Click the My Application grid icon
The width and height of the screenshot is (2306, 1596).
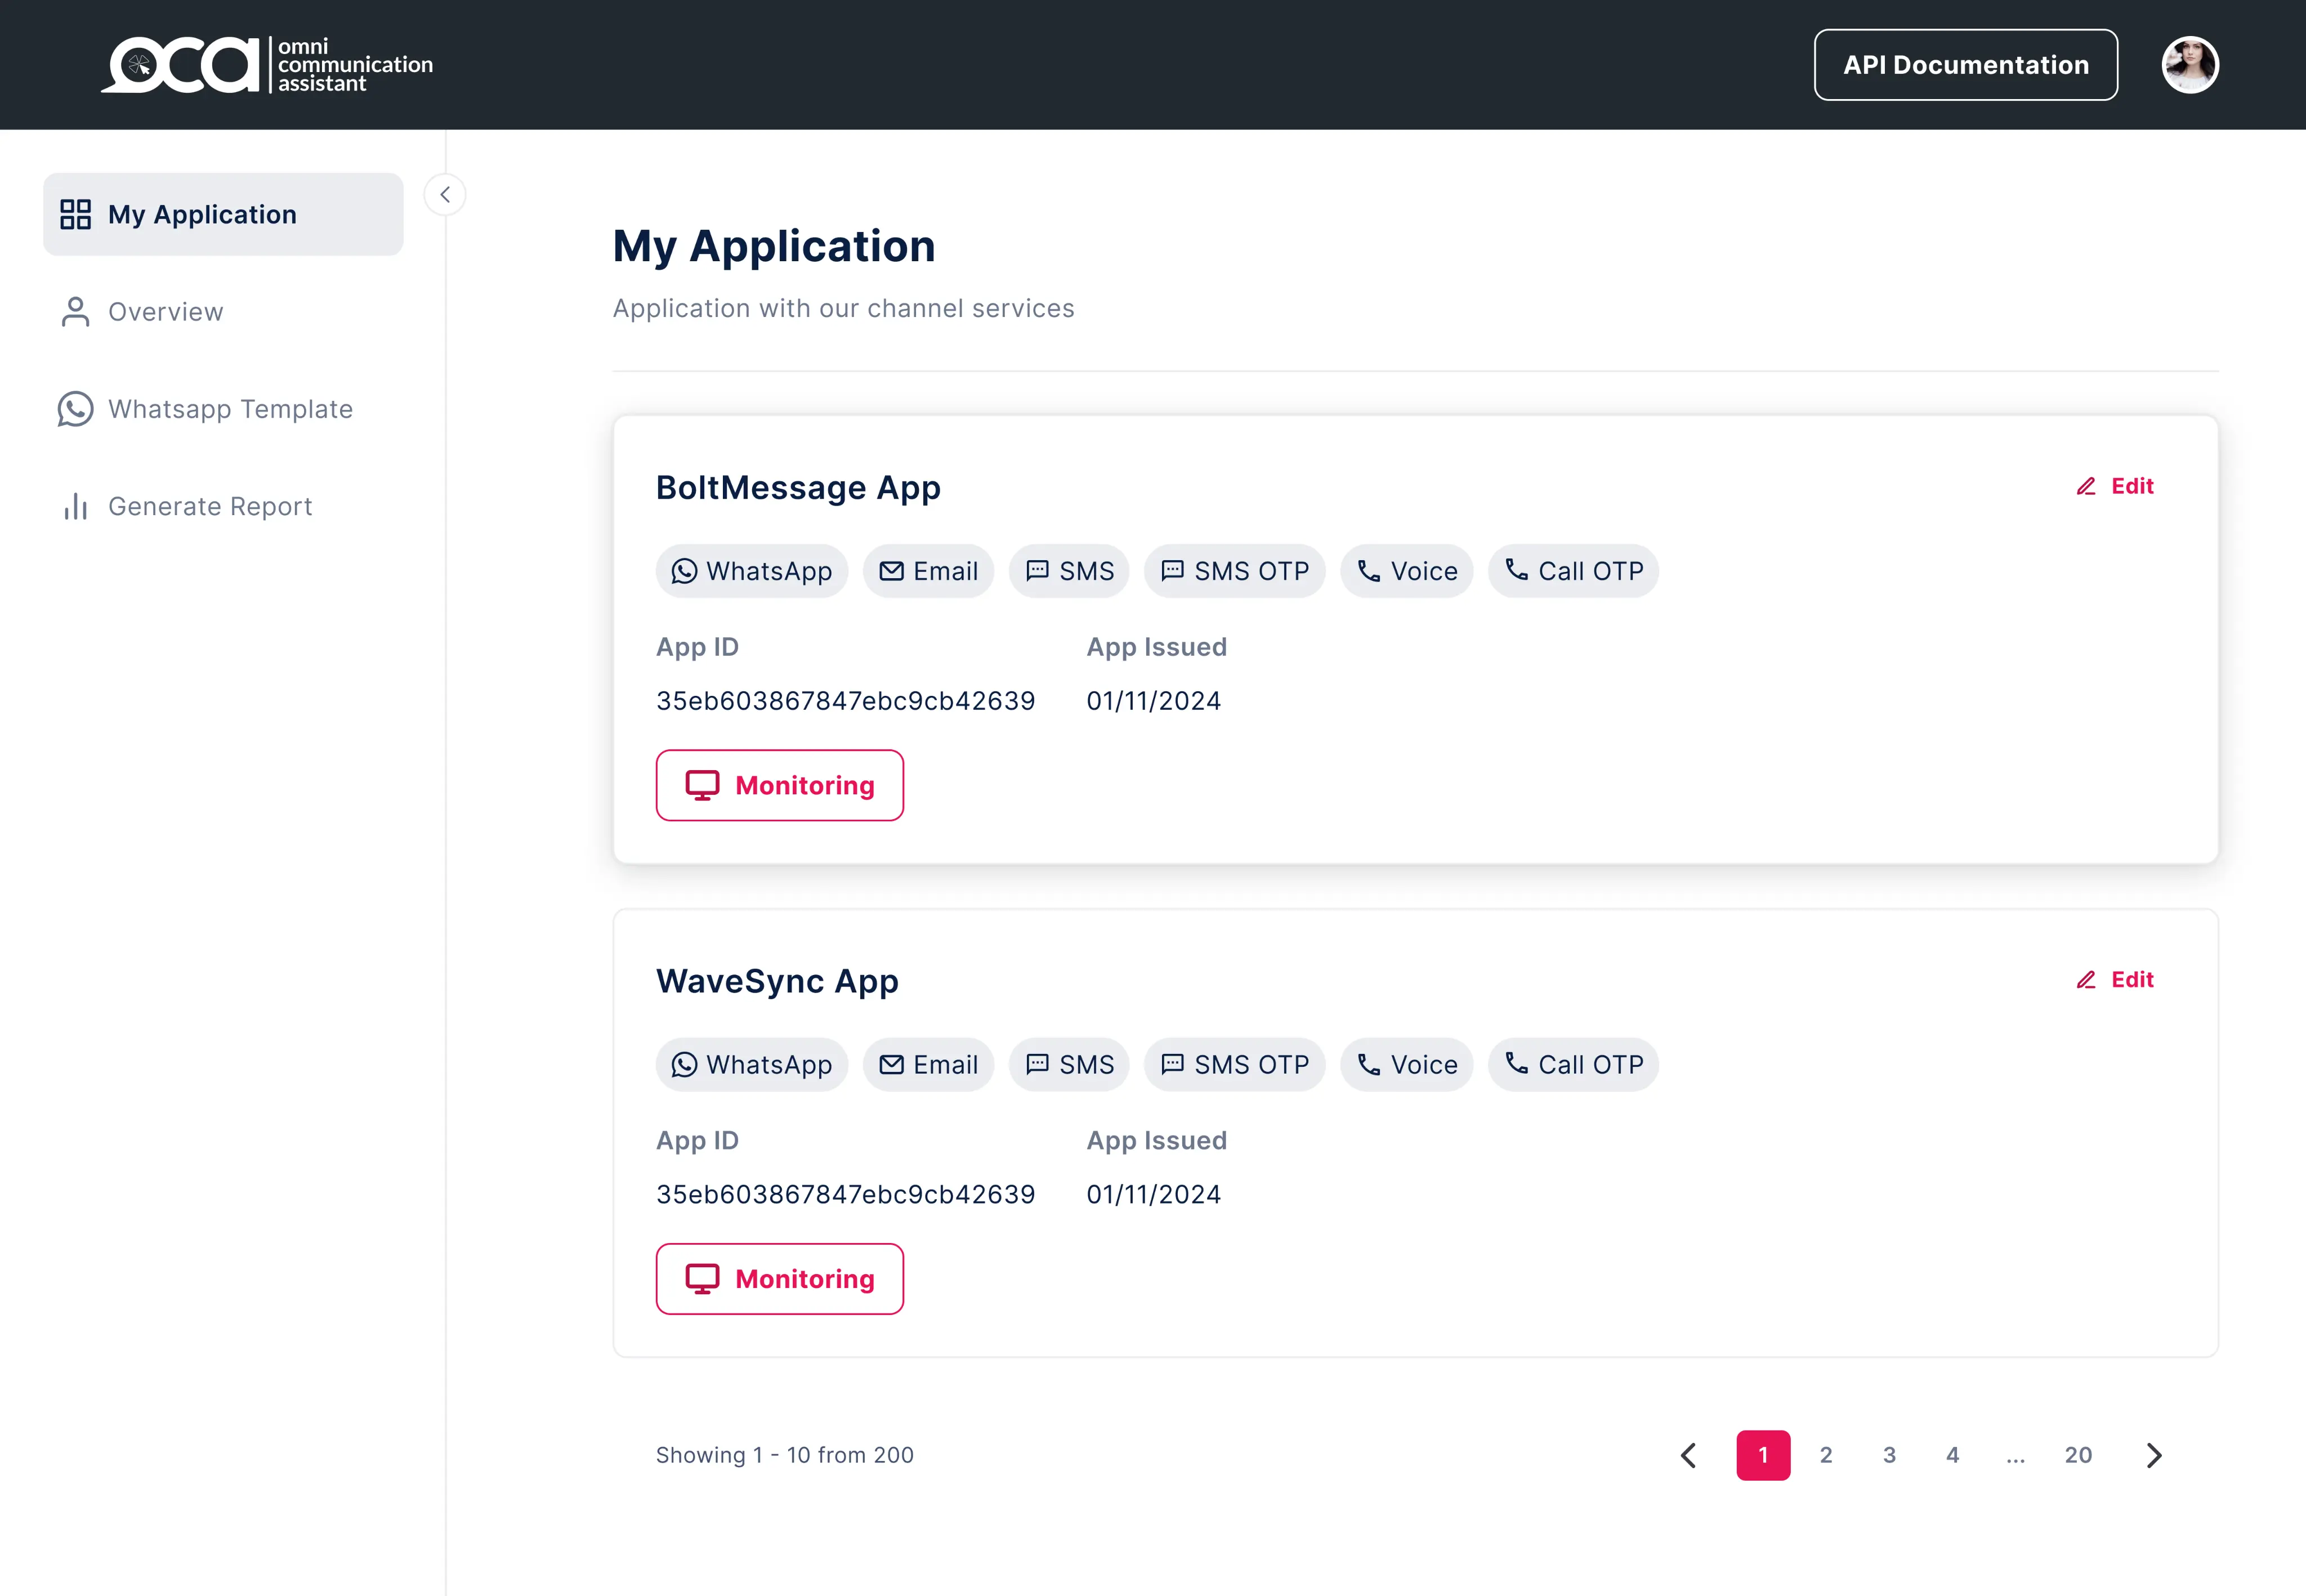click(x=75, y=214)
